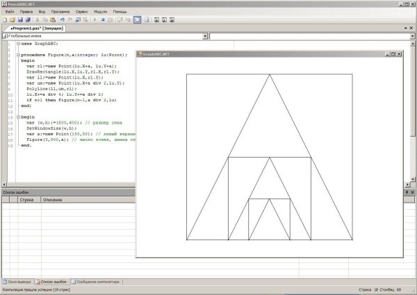Open the right-hand member dropdown above the editor
The width and height of the screenshot is (417, 295).
pyautogui.click(x=413, y=35)
